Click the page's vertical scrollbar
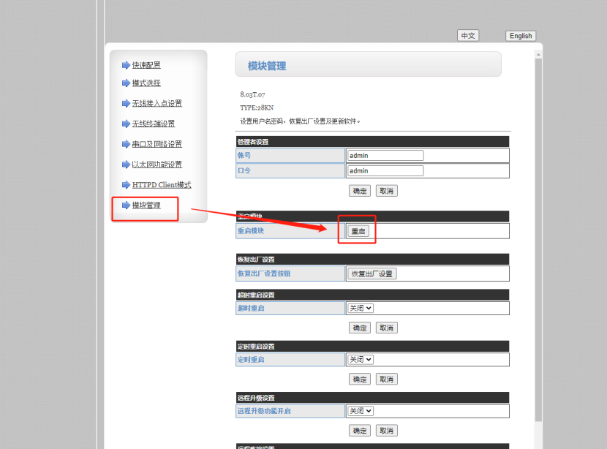 coord(539,219)
